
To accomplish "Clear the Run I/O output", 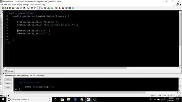I will point(8,84).
